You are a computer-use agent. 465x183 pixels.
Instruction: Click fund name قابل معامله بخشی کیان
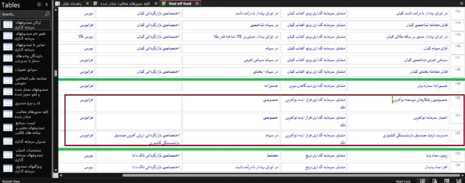click(430, 72)
